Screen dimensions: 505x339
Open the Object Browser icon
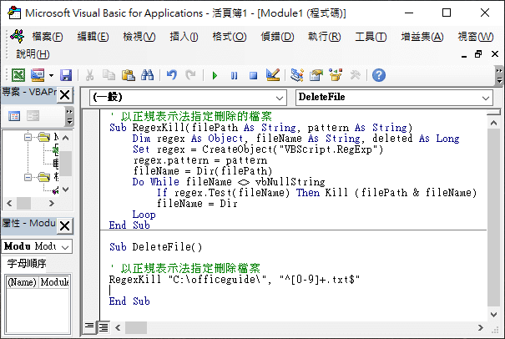(x=336, y=75)
